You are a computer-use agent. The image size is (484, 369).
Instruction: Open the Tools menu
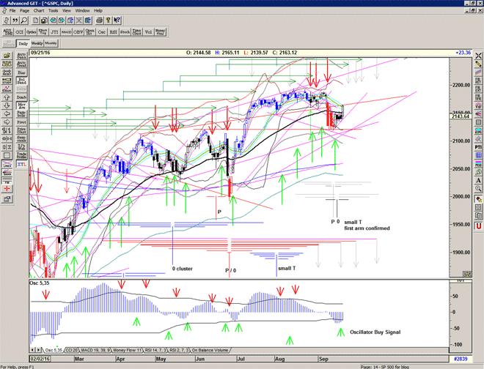[x=54, y=11]
